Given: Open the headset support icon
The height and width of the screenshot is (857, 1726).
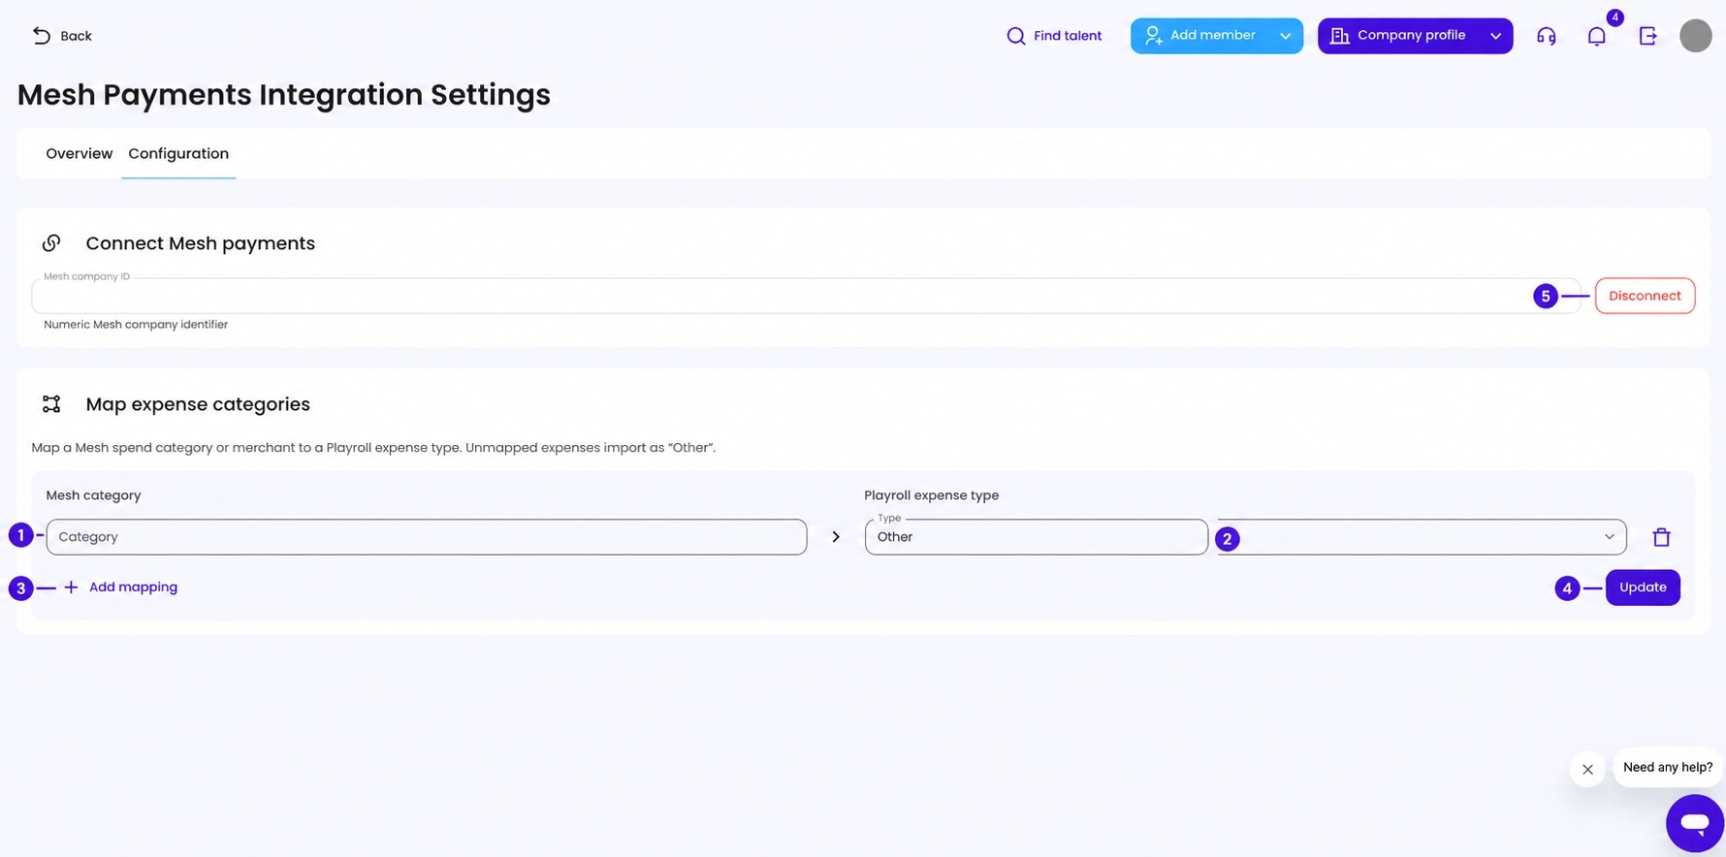Looking at the screenshot, I should click(1547, 36).
